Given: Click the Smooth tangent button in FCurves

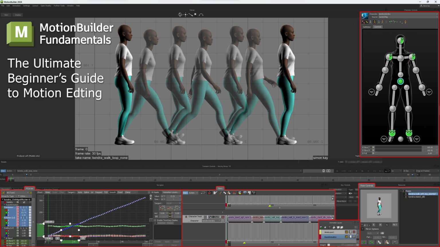Looking at the screenshot, I should coord(112,192).
